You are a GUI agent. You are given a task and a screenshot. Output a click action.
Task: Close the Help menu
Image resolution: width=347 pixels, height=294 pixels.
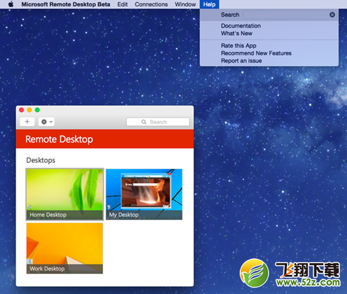tap(209, 4)
